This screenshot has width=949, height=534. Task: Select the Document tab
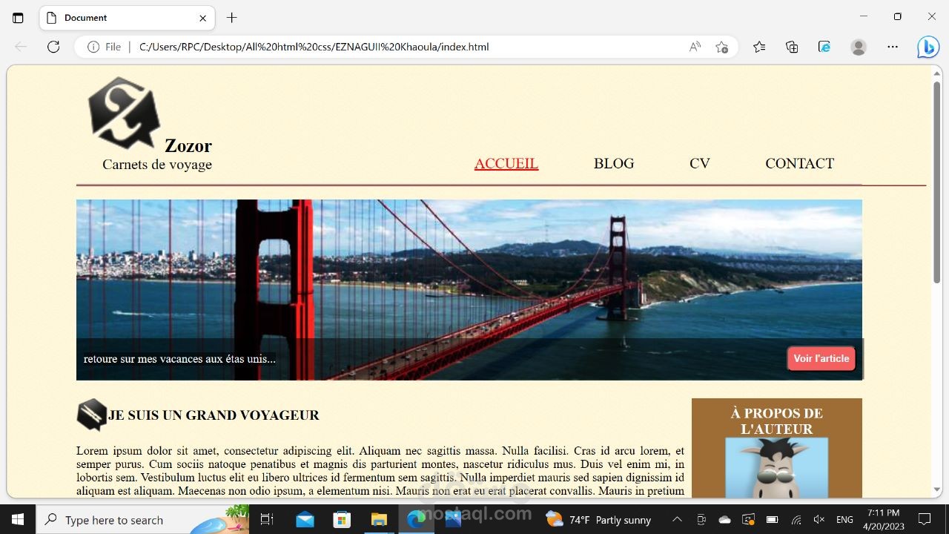pos(128,18)
